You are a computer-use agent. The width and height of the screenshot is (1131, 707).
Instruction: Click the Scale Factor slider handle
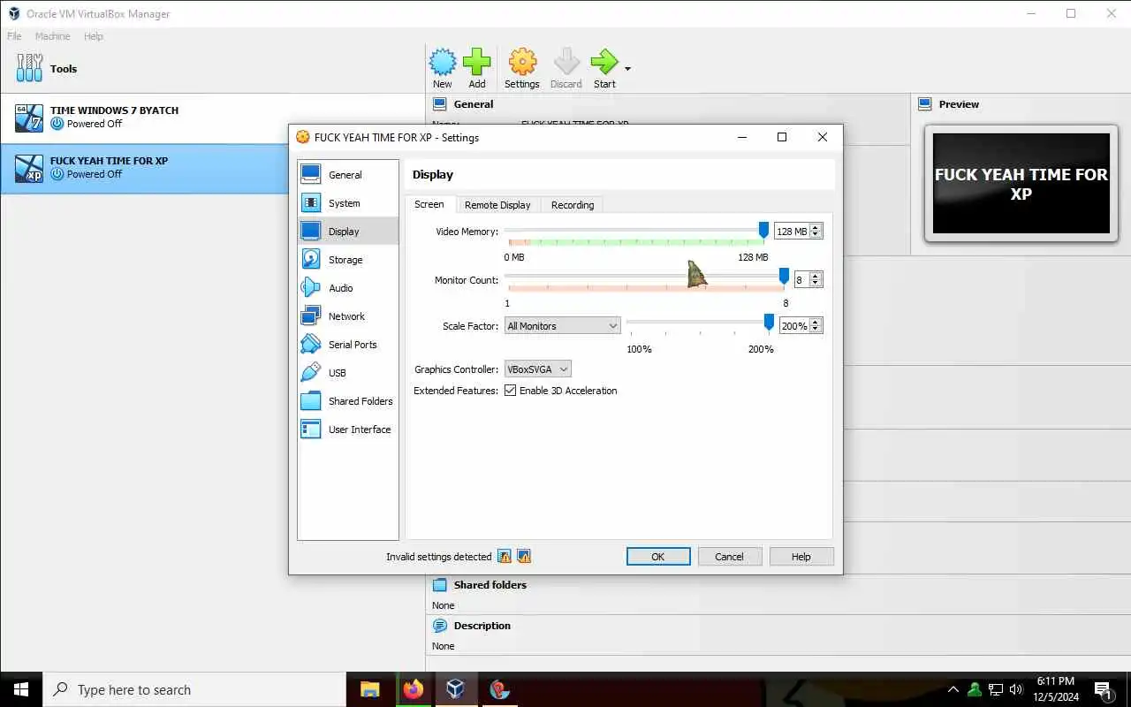769,322
